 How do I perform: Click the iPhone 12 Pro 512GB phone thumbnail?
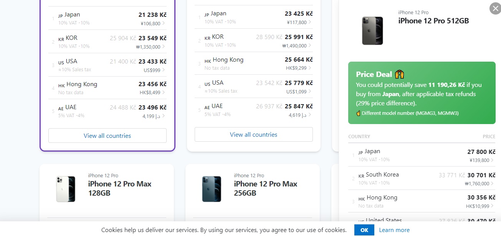(372, 31)
